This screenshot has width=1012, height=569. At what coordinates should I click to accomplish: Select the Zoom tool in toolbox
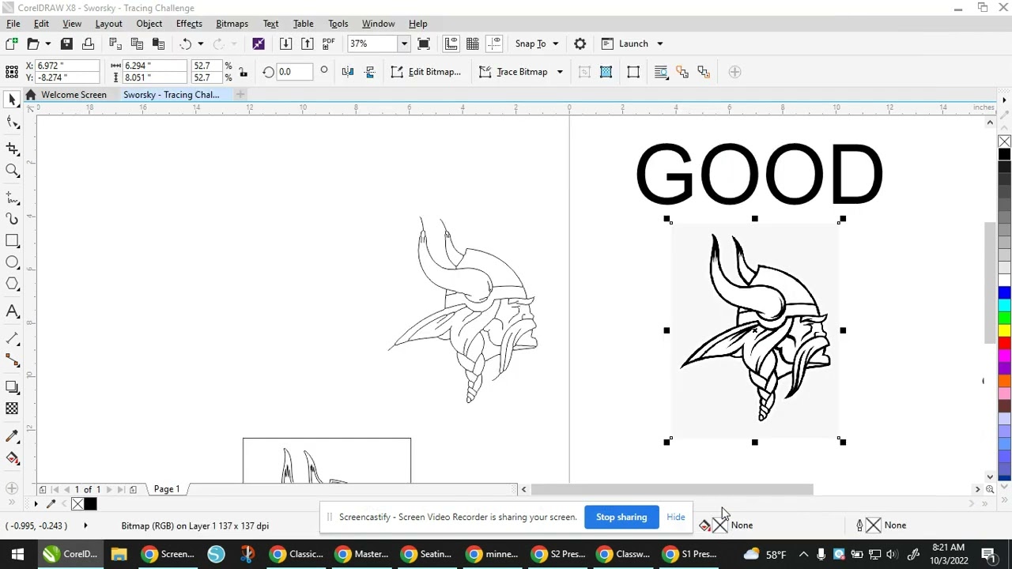12,171
